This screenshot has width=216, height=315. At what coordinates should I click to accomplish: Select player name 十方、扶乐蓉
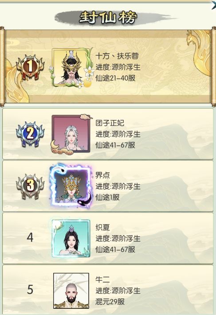[x=117, y=56]
